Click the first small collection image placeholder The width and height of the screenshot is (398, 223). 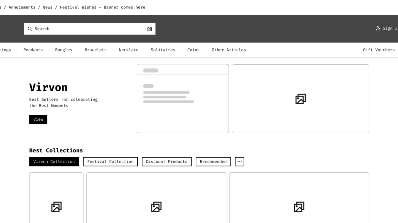click(56, 207)
